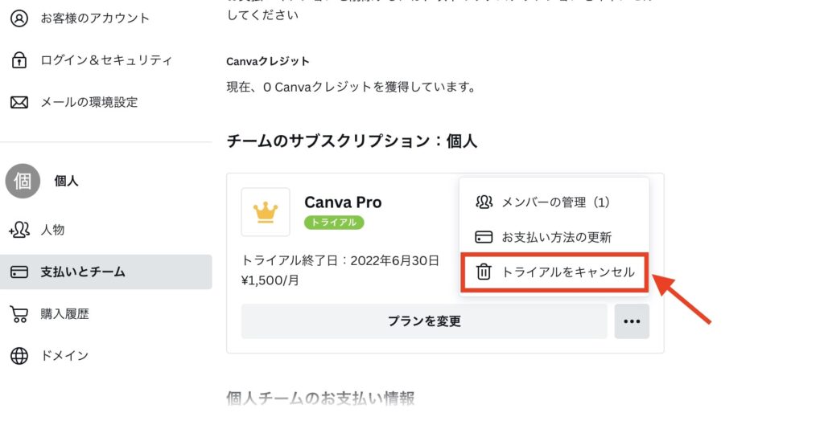
Task: Go to ログイン＆セキュリティ section
Action: (105, 60)
